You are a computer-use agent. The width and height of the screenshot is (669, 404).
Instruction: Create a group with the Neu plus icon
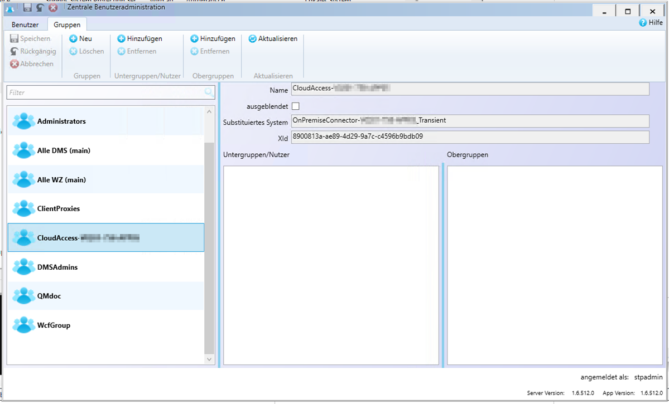[x=73, y=38]
